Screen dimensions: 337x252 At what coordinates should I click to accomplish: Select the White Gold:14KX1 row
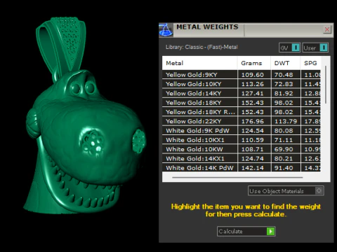[x=242, y=159]
